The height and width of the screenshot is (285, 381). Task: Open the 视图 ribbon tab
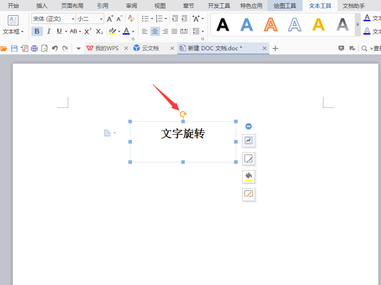click(x=160, y=6)
